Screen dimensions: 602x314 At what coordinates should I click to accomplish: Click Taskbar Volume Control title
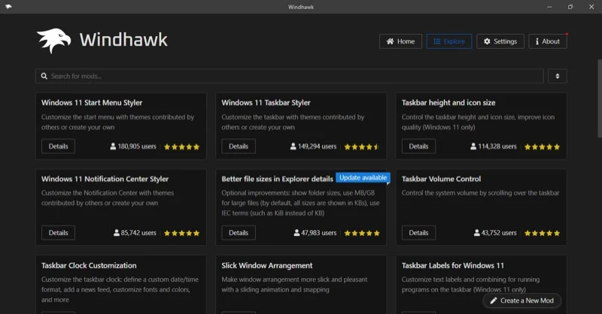[441, 179]
